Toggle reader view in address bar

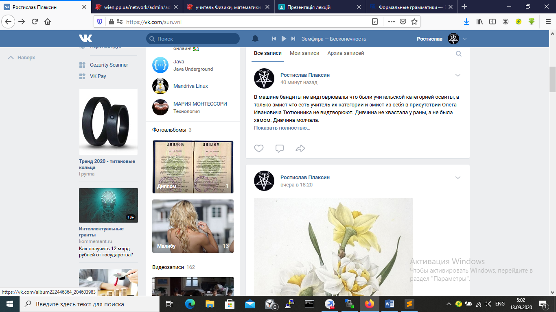click(375, 22)
